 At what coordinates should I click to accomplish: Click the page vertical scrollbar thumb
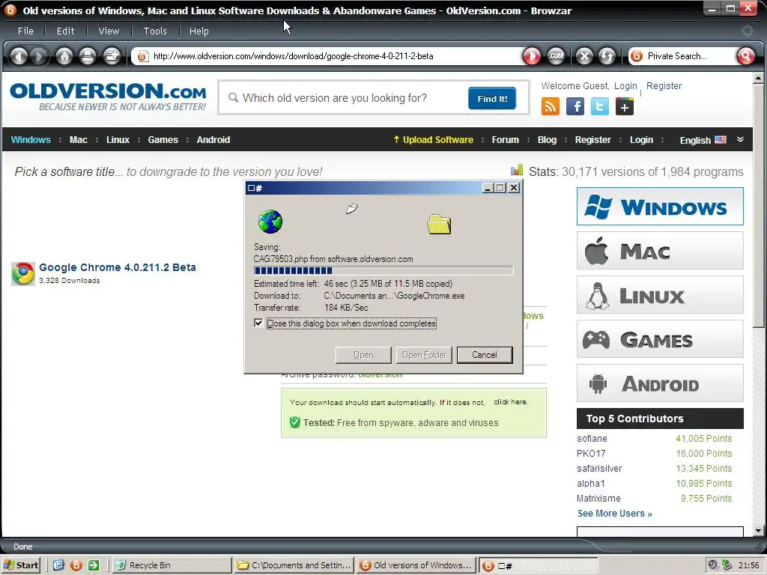click(x=758, y=205)
